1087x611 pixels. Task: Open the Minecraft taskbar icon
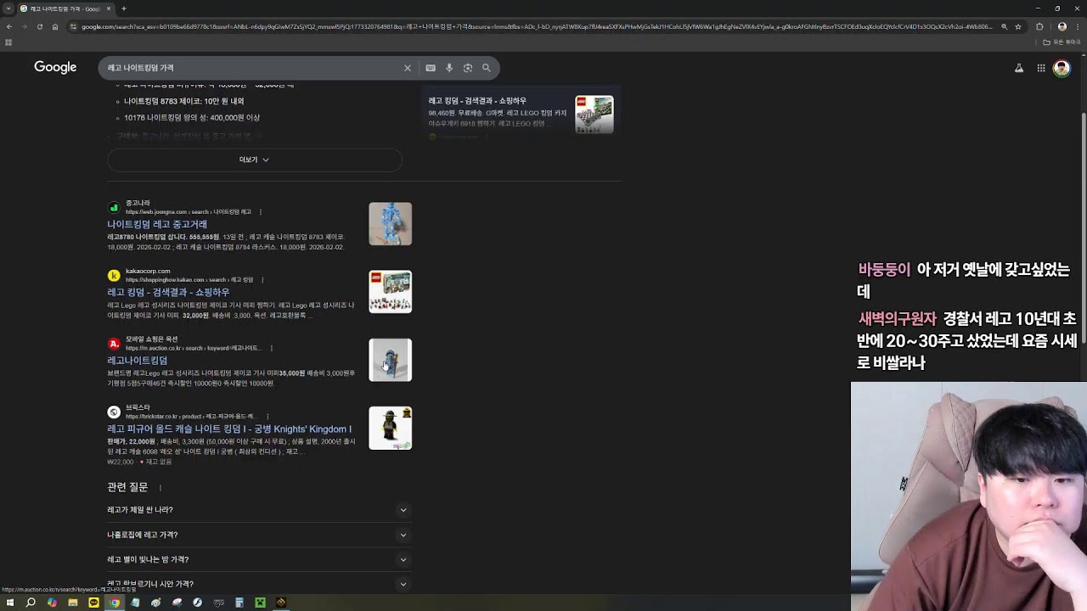pyautogui.click(x=260, y=603)
